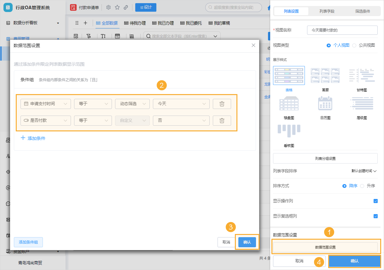Favorite the form using the star icon
384x270 pixels.
(x=117, y=7)
